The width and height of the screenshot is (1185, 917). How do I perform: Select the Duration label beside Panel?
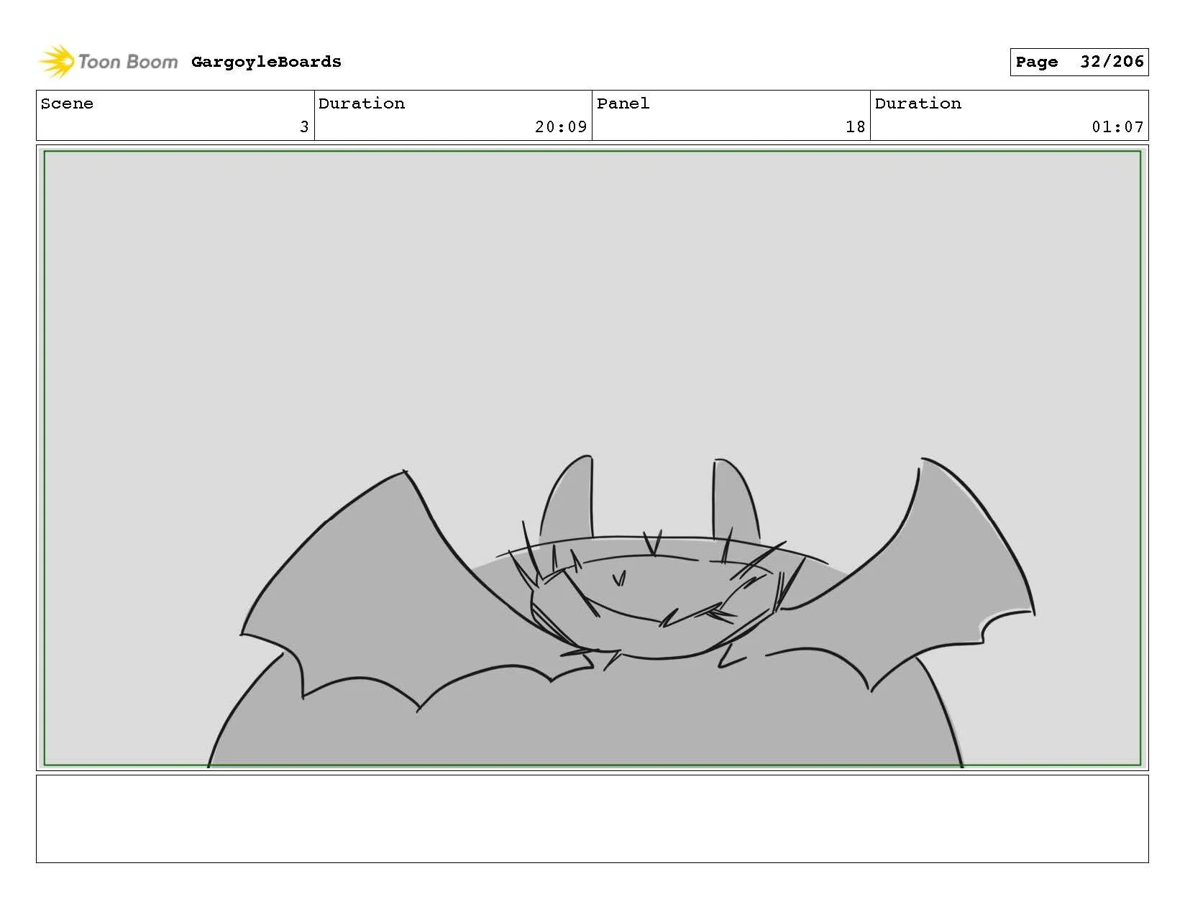pyautogui.click(x=918, y=103)
